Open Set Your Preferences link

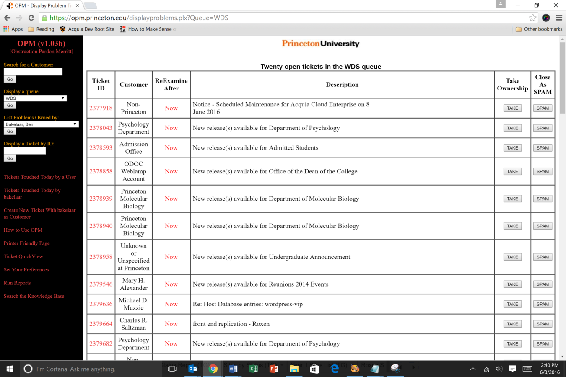click(26, 270)
